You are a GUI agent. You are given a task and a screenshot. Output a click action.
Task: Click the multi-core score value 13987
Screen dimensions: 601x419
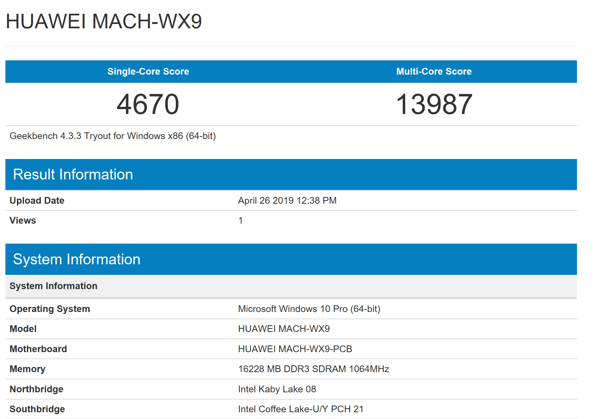434,104
